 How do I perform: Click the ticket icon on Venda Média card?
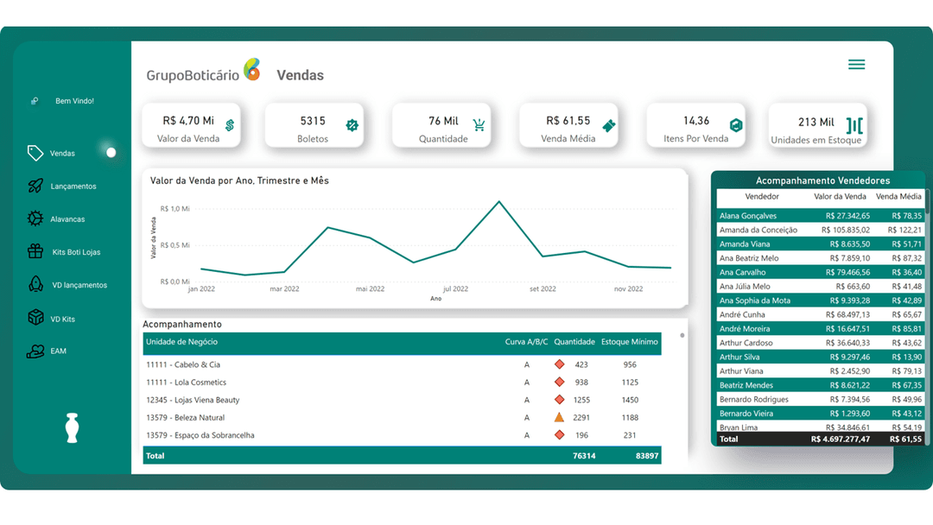(x=609, y=125)
